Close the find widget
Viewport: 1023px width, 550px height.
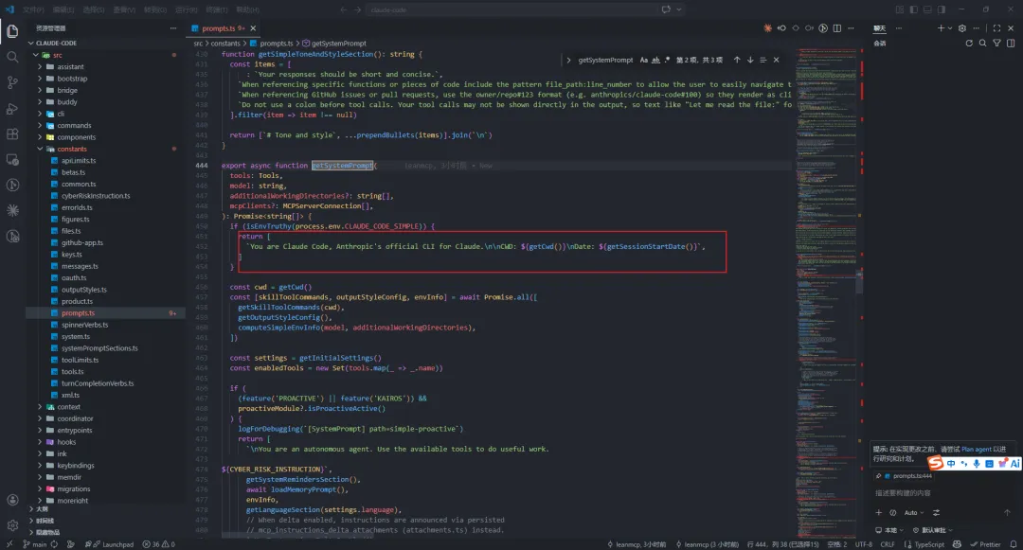(x=777, y=60)
